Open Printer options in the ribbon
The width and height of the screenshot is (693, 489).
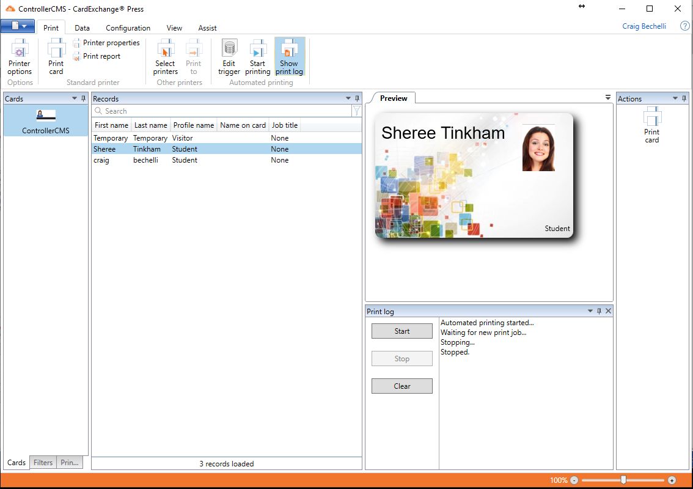[x=20, y=57]
